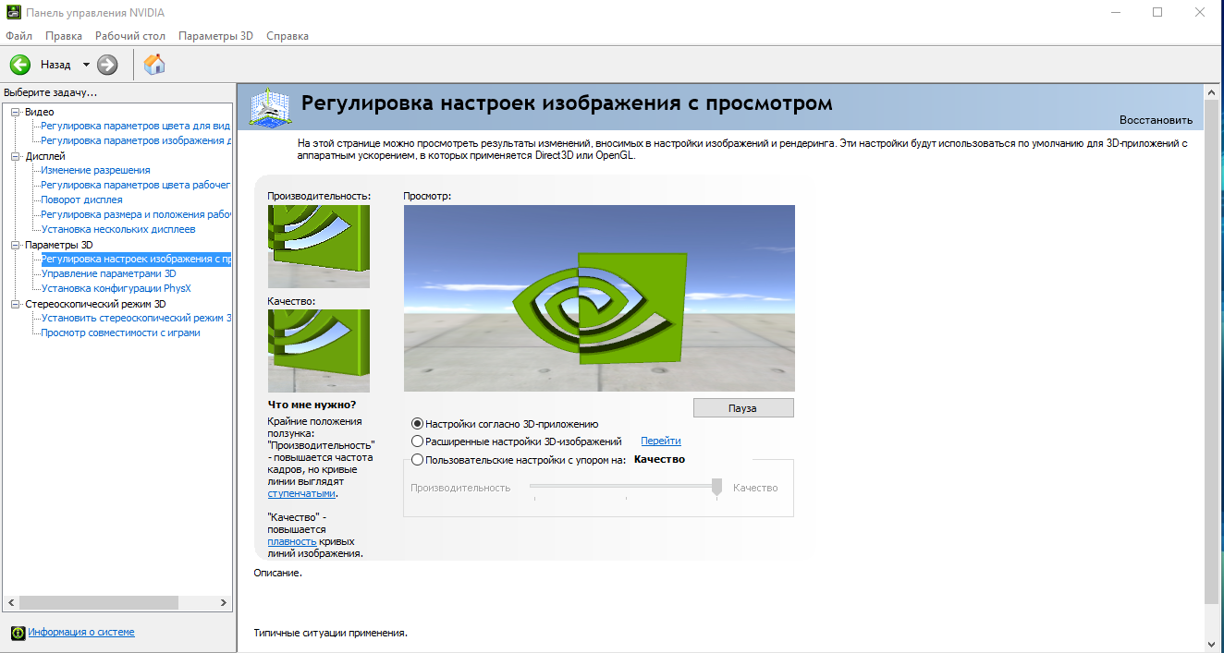Screen dimensions: 1224x653
Task: Select Регулировка параметров цвета для видео
Action: point(135,126)
